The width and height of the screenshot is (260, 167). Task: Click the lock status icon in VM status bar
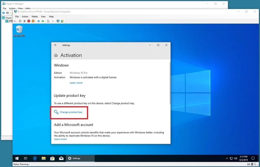click(x=255, y=164)
